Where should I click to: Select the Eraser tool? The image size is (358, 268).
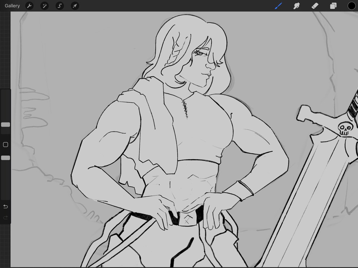pyautogui.click(x=315, y=6)
